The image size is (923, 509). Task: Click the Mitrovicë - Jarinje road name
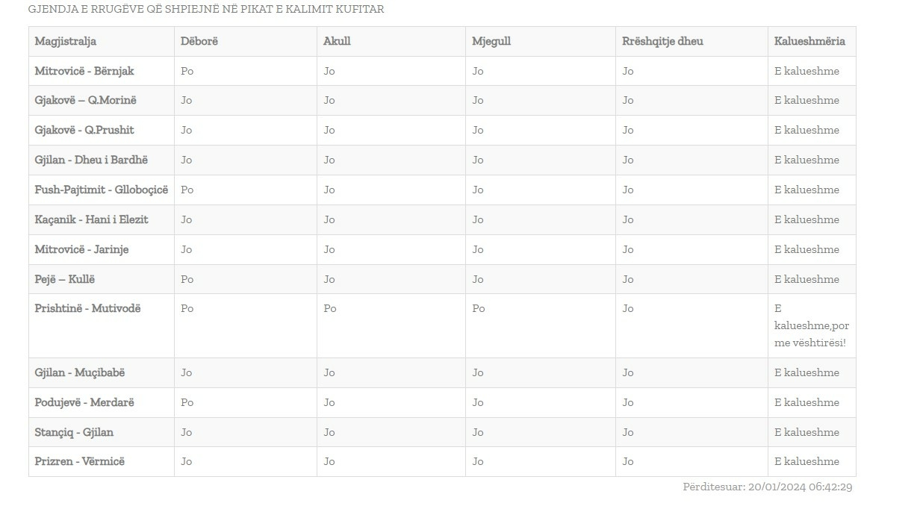coord(81,250)
